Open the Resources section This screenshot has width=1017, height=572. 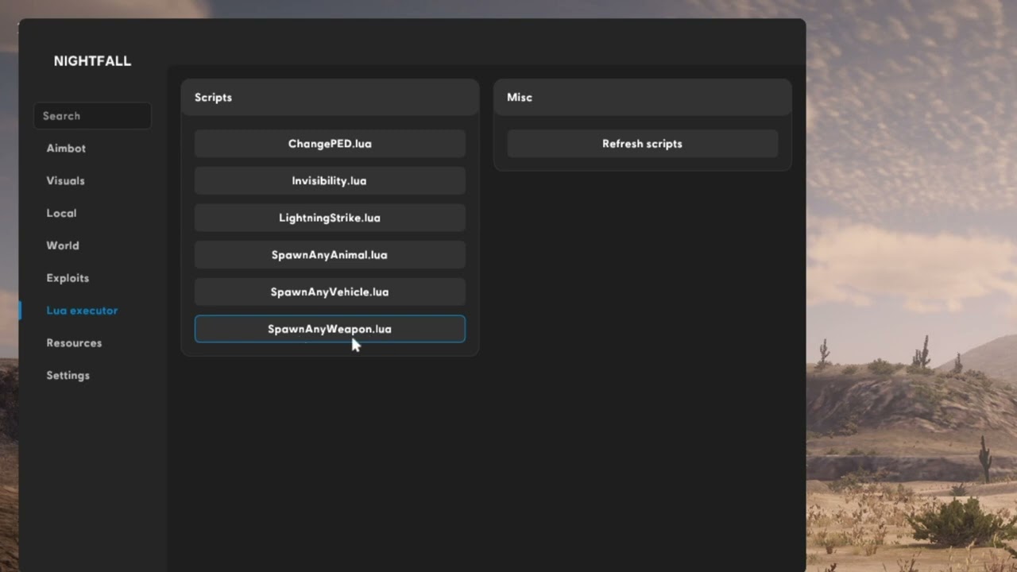click(74, 343)
